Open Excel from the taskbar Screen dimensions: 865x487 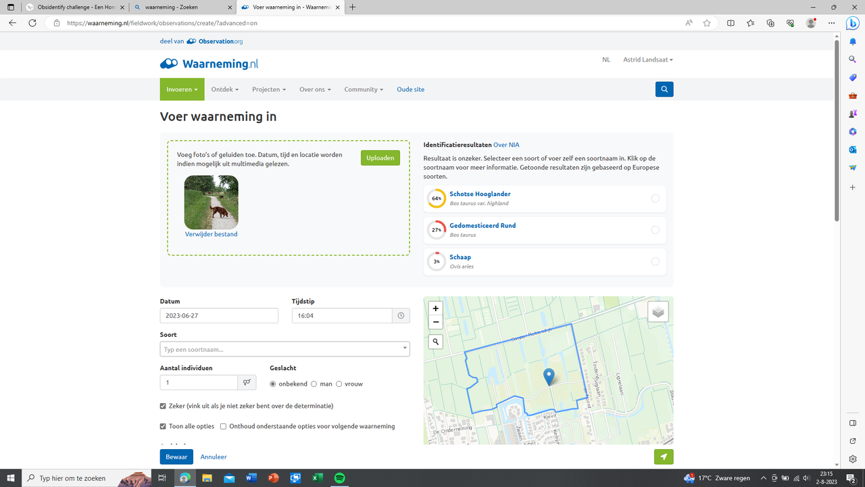tap(318, 478)
